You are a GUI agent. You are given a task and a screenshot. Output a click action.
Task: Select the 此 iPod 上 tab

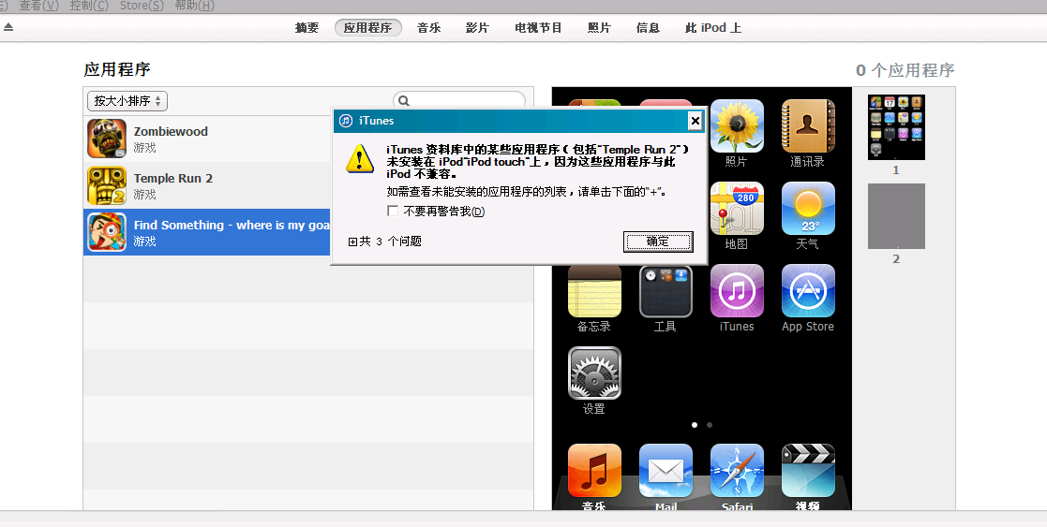[x=713, y=27]
